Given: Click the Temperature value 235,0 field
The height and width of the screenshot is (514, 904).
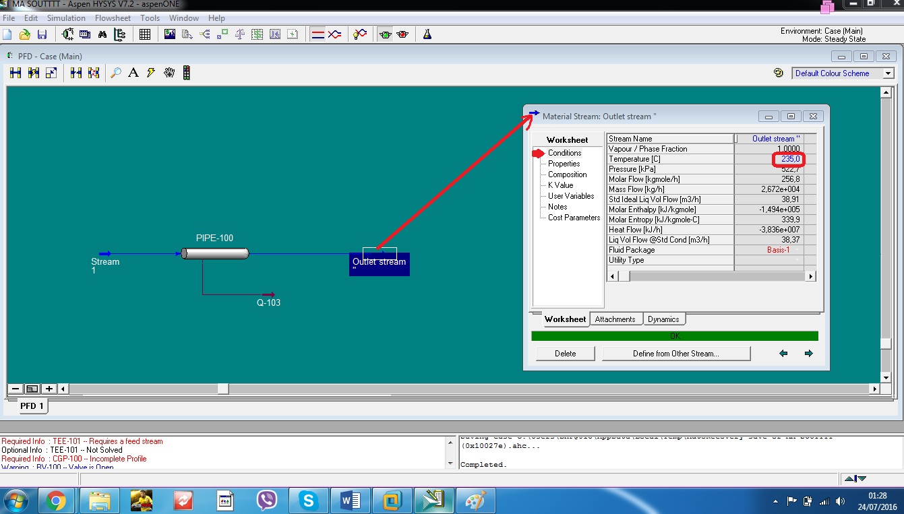Looking at the screenshot, I should (769, 159).
